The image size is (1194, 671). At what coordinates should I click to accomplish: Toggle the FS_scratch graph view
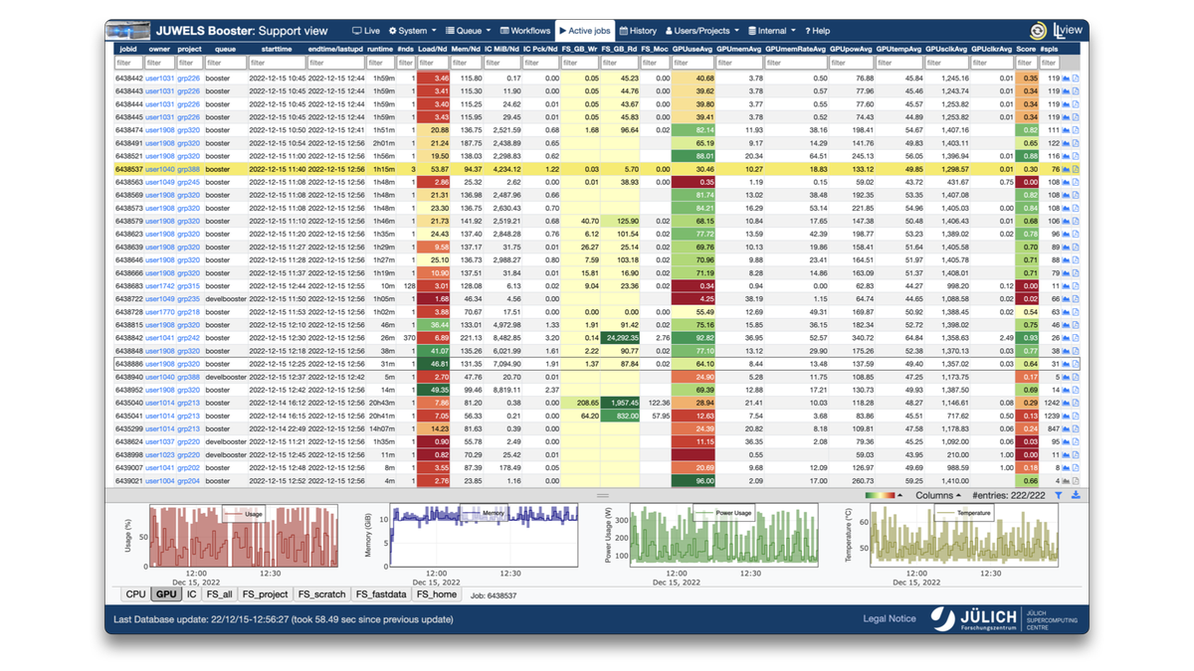320,594
